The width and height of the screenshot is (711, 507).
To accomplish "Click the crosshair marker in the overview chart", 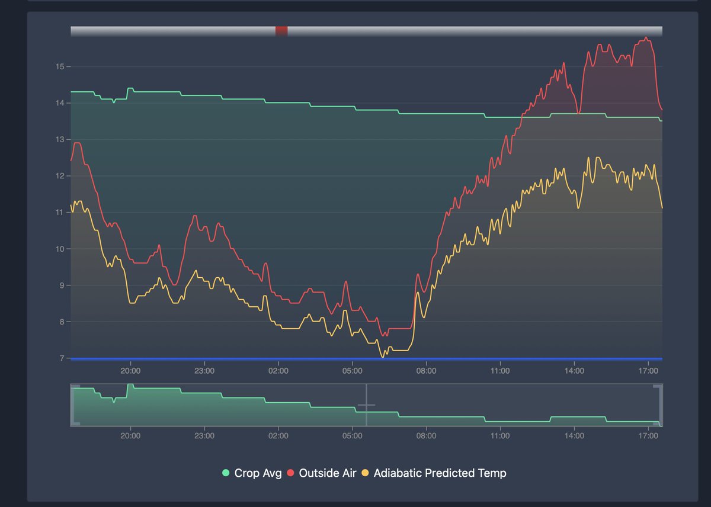I will (366, 406).
